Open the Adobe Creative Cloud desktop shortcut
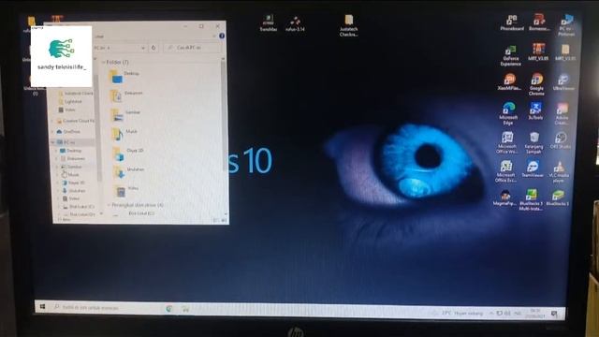 coord(562,114)
